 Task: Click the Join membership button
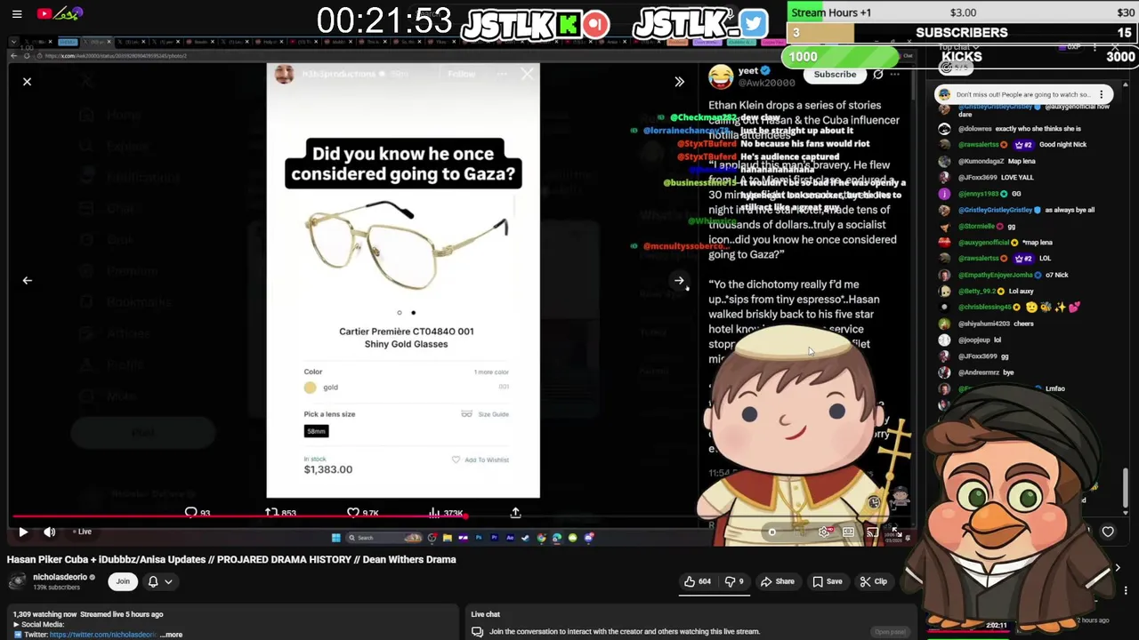[x=123, y=581]
